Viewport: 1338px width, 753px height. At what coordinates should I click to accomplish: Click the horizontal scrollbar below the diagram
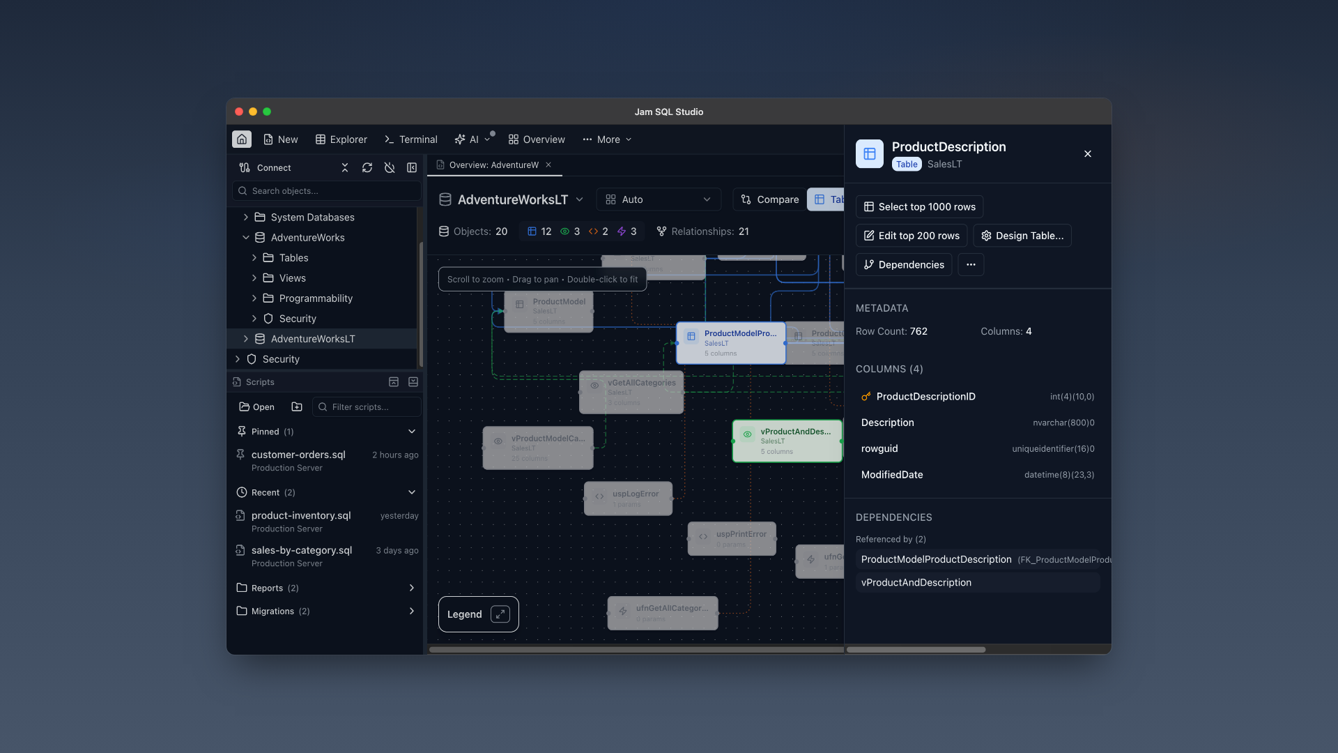[x=634, y=649]
